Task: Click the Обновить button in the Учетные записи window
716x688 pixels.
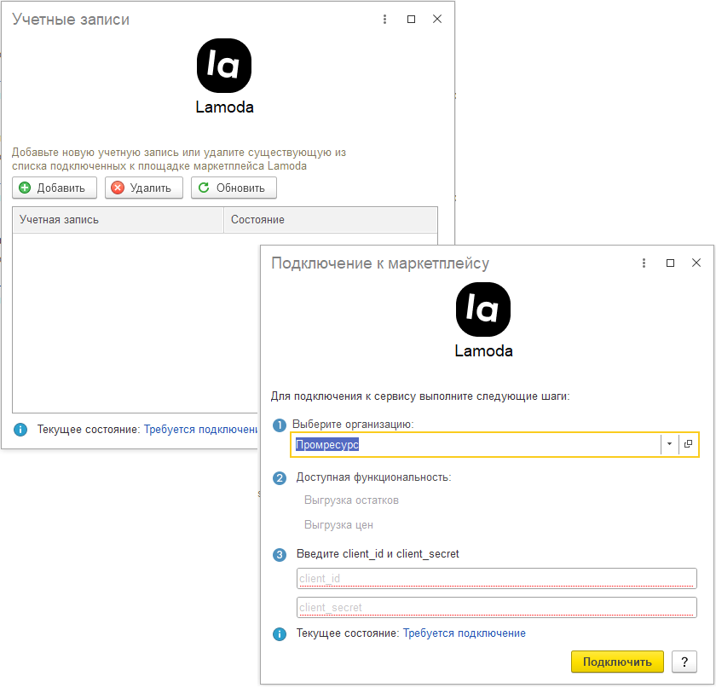Action: 234,188
